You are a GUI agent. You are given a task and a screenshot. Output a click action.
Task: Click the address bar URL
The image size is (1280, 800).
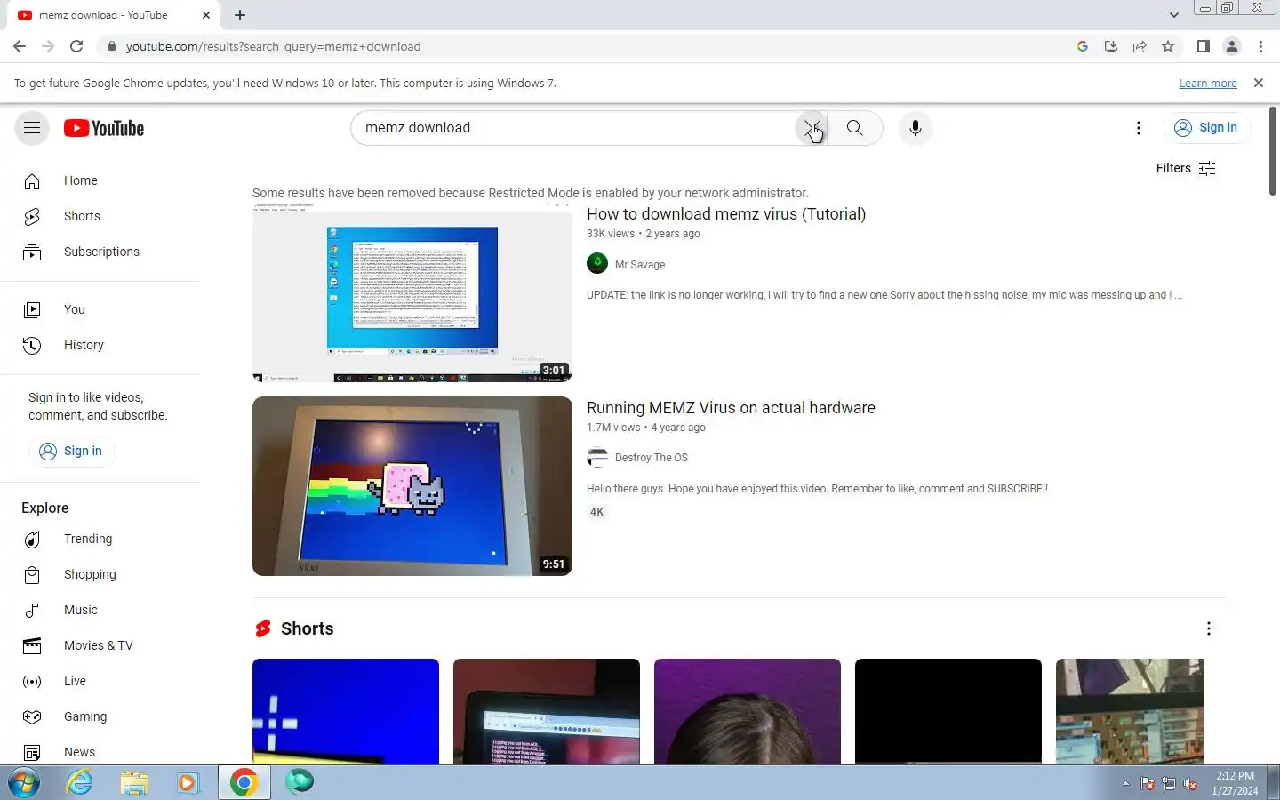tap(273, 46)
